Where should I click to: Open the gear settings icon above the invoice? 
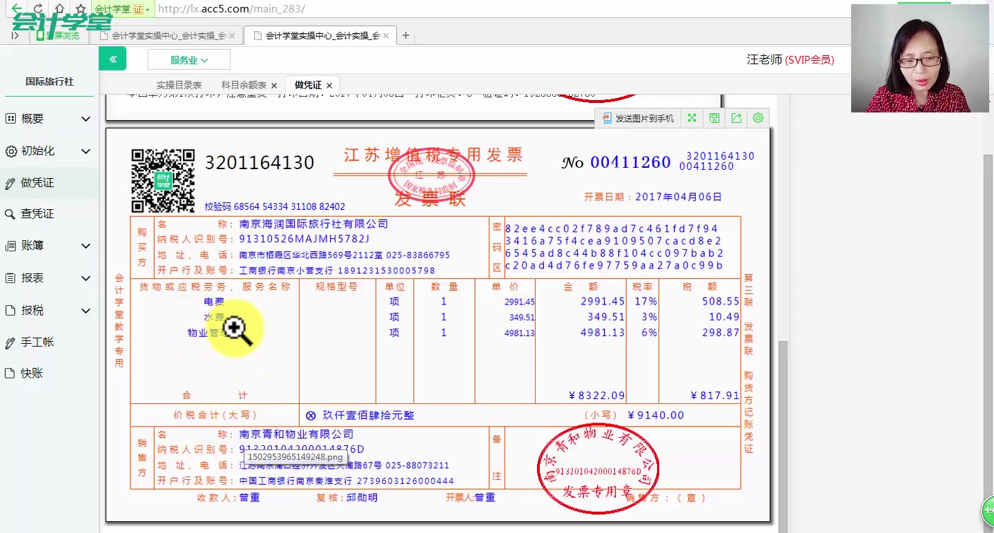tap(758, 118)
